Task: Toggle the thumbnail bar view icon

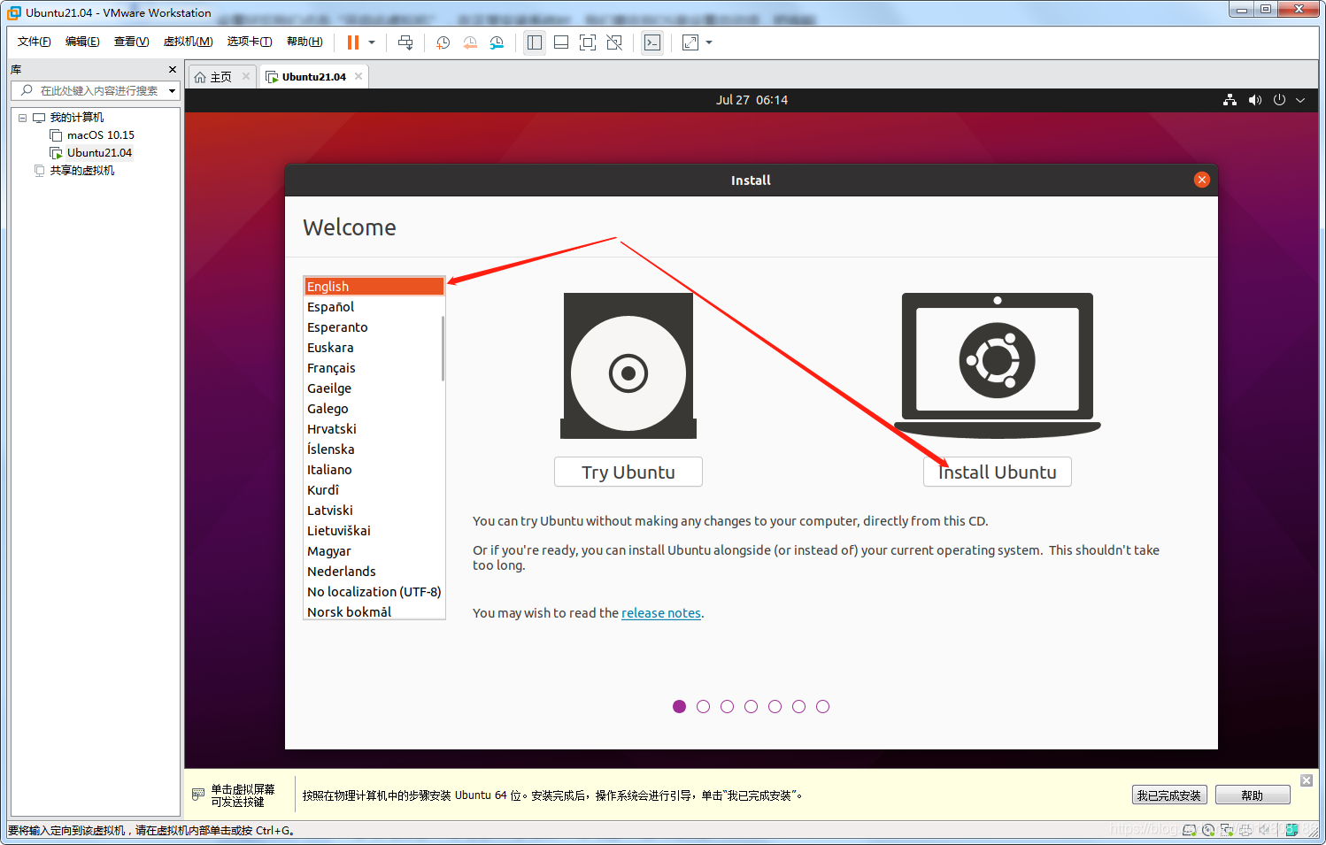Action: pos(561,42)
